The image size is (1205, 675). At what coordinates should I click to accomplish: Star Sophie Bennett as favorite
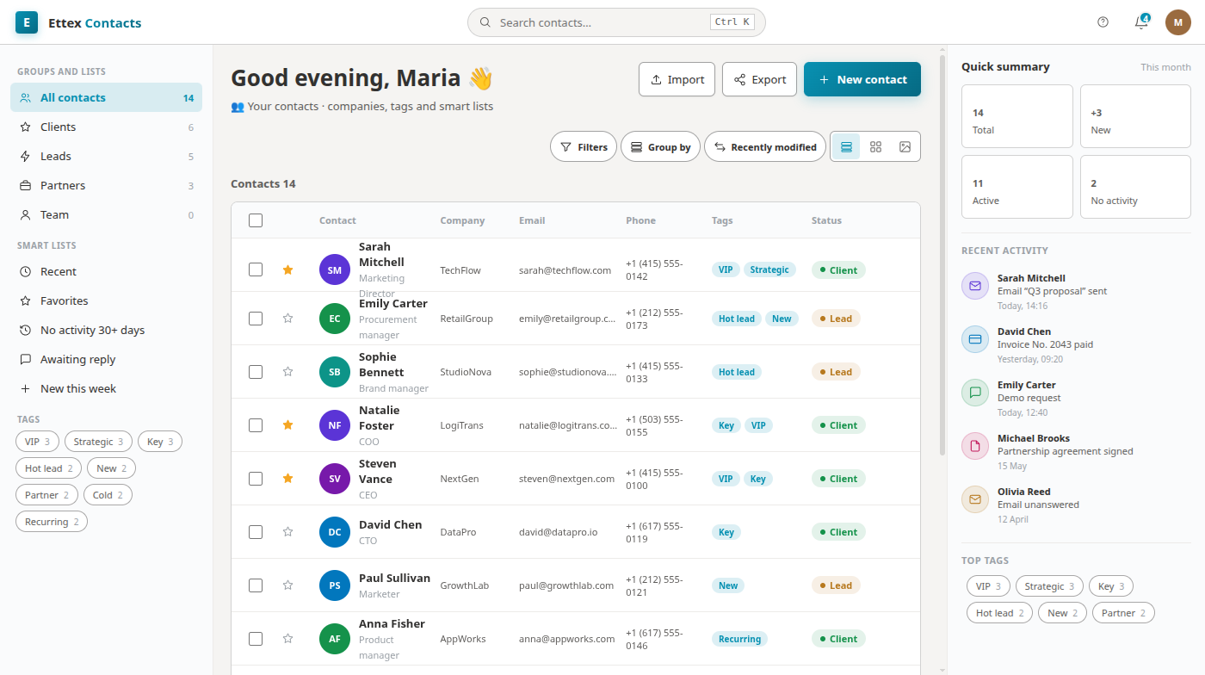tap(288, 372)
